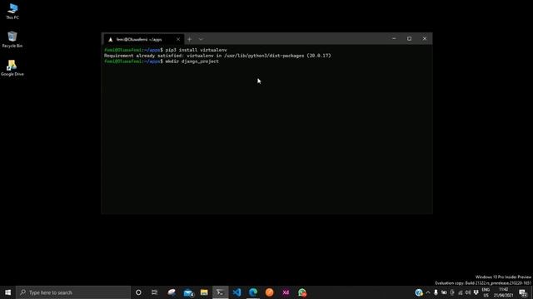The width and height of the screenshot is (533, 299).
Task: Open the volume speaker tray icon
Action: pyautogui.click(x=468, y=292)
